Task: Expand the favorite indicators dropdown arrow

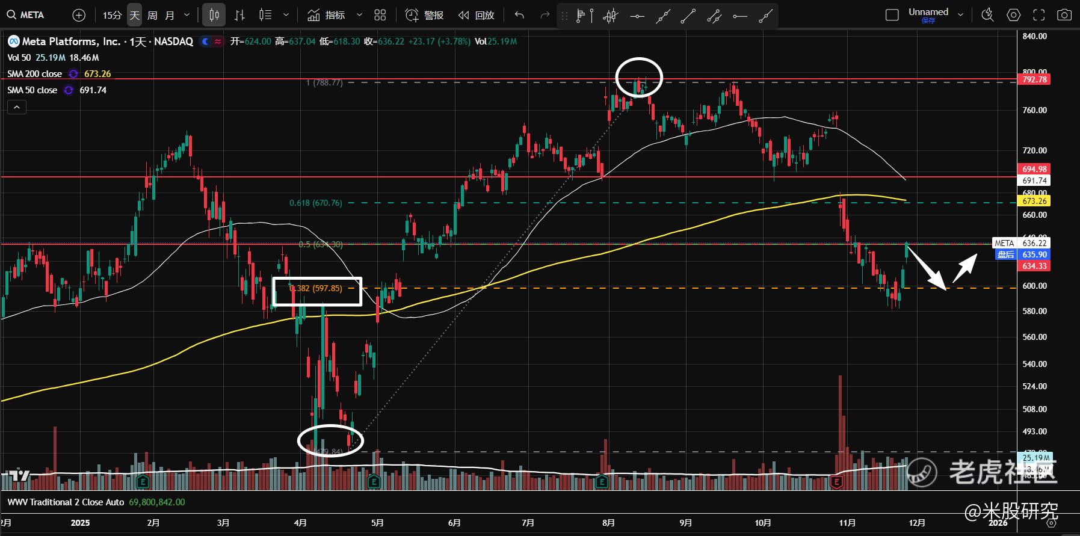Action: tap(359, 15)
